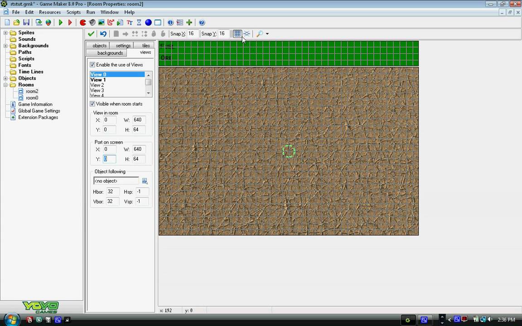Create a stand-alone executable
This screenshot has width=522, height=326.
(x=39, y=23)
